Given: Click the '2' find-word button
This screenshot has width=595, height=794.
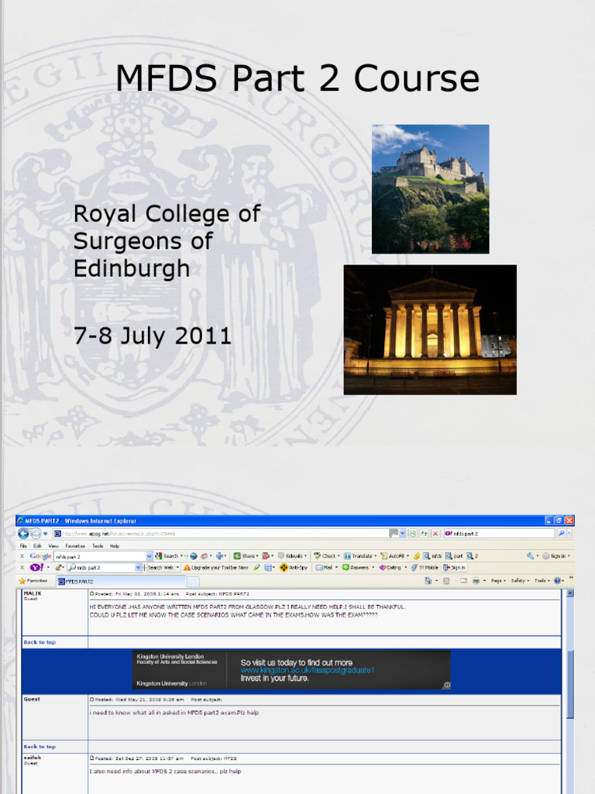Looking at the screenshot, I should point(473,556).
